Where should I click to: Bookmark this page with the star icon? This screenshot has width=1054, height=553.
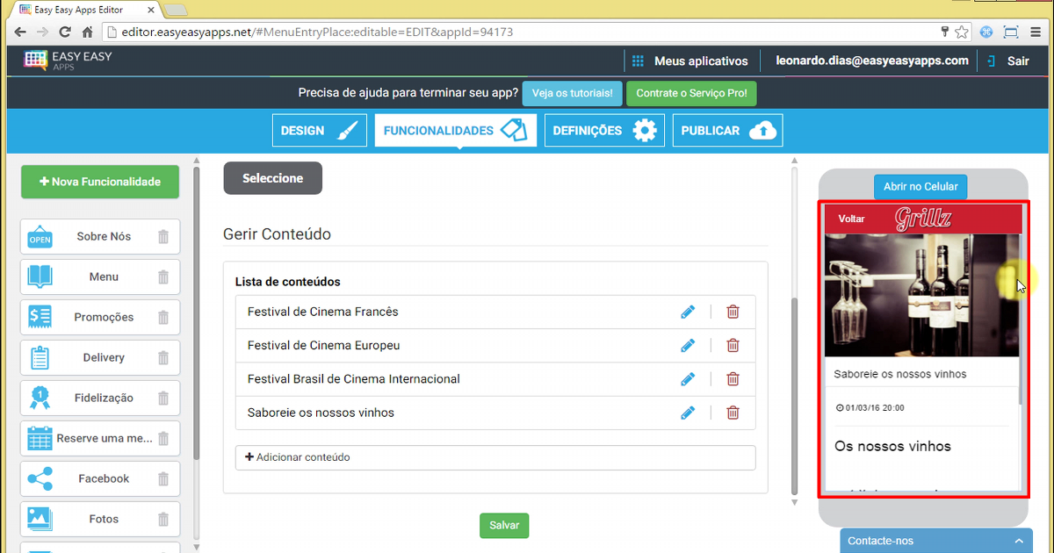(962, 32)
